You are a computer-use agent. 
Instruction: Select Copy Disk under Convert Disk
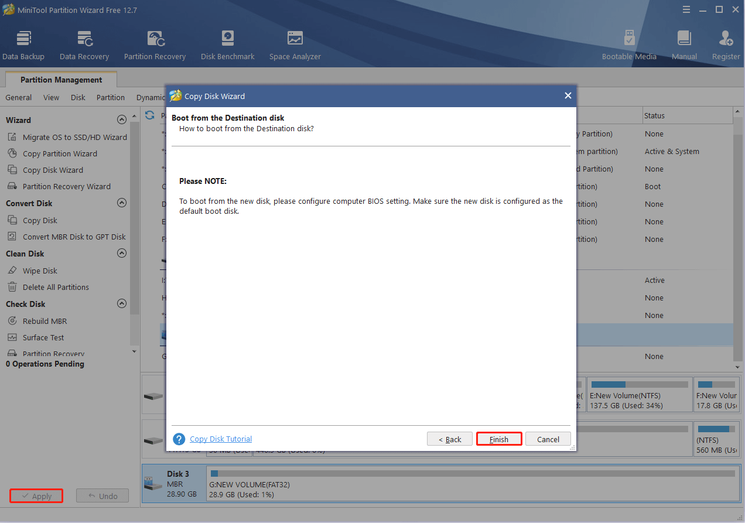click(x=33, y=220)
